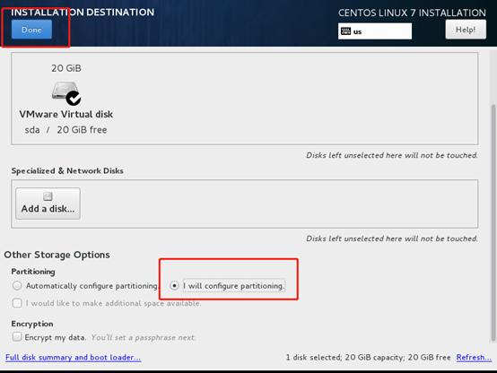Click Add a disk... button
The height and width of the screenshot is (373, 497).
(48, 204)
